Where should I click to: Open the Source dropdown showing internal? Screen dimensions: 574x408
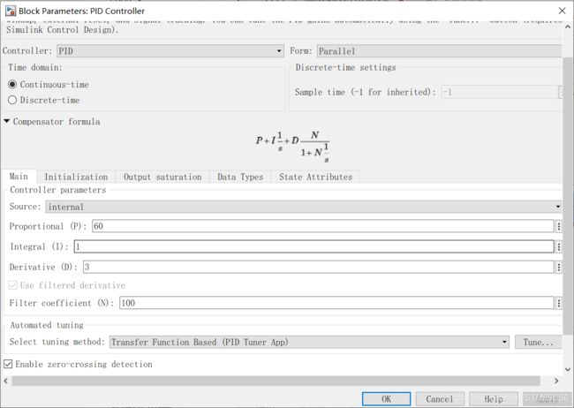[x=304, y=207]
